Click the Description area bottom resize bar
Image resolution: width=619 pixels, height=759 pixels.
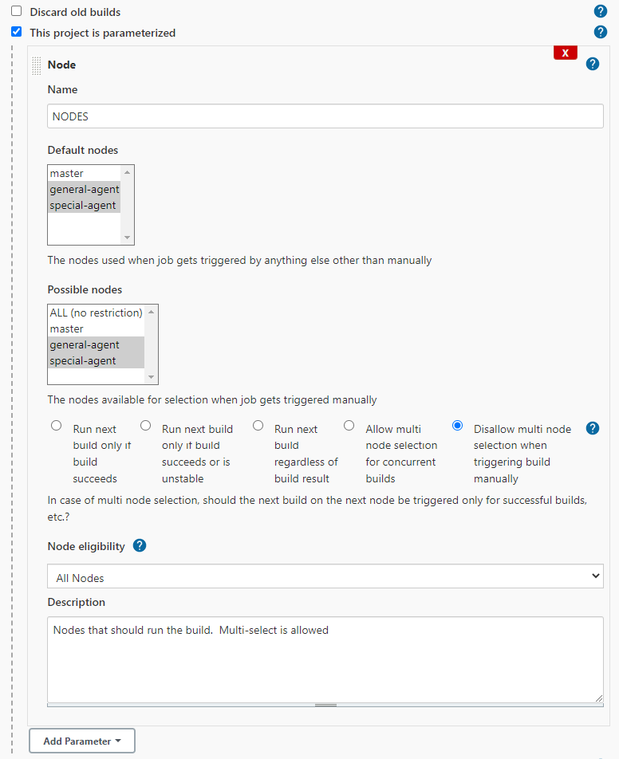325,706
